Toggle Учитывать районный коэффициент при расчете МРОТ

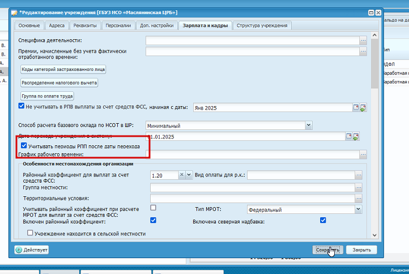pos(154,208)
